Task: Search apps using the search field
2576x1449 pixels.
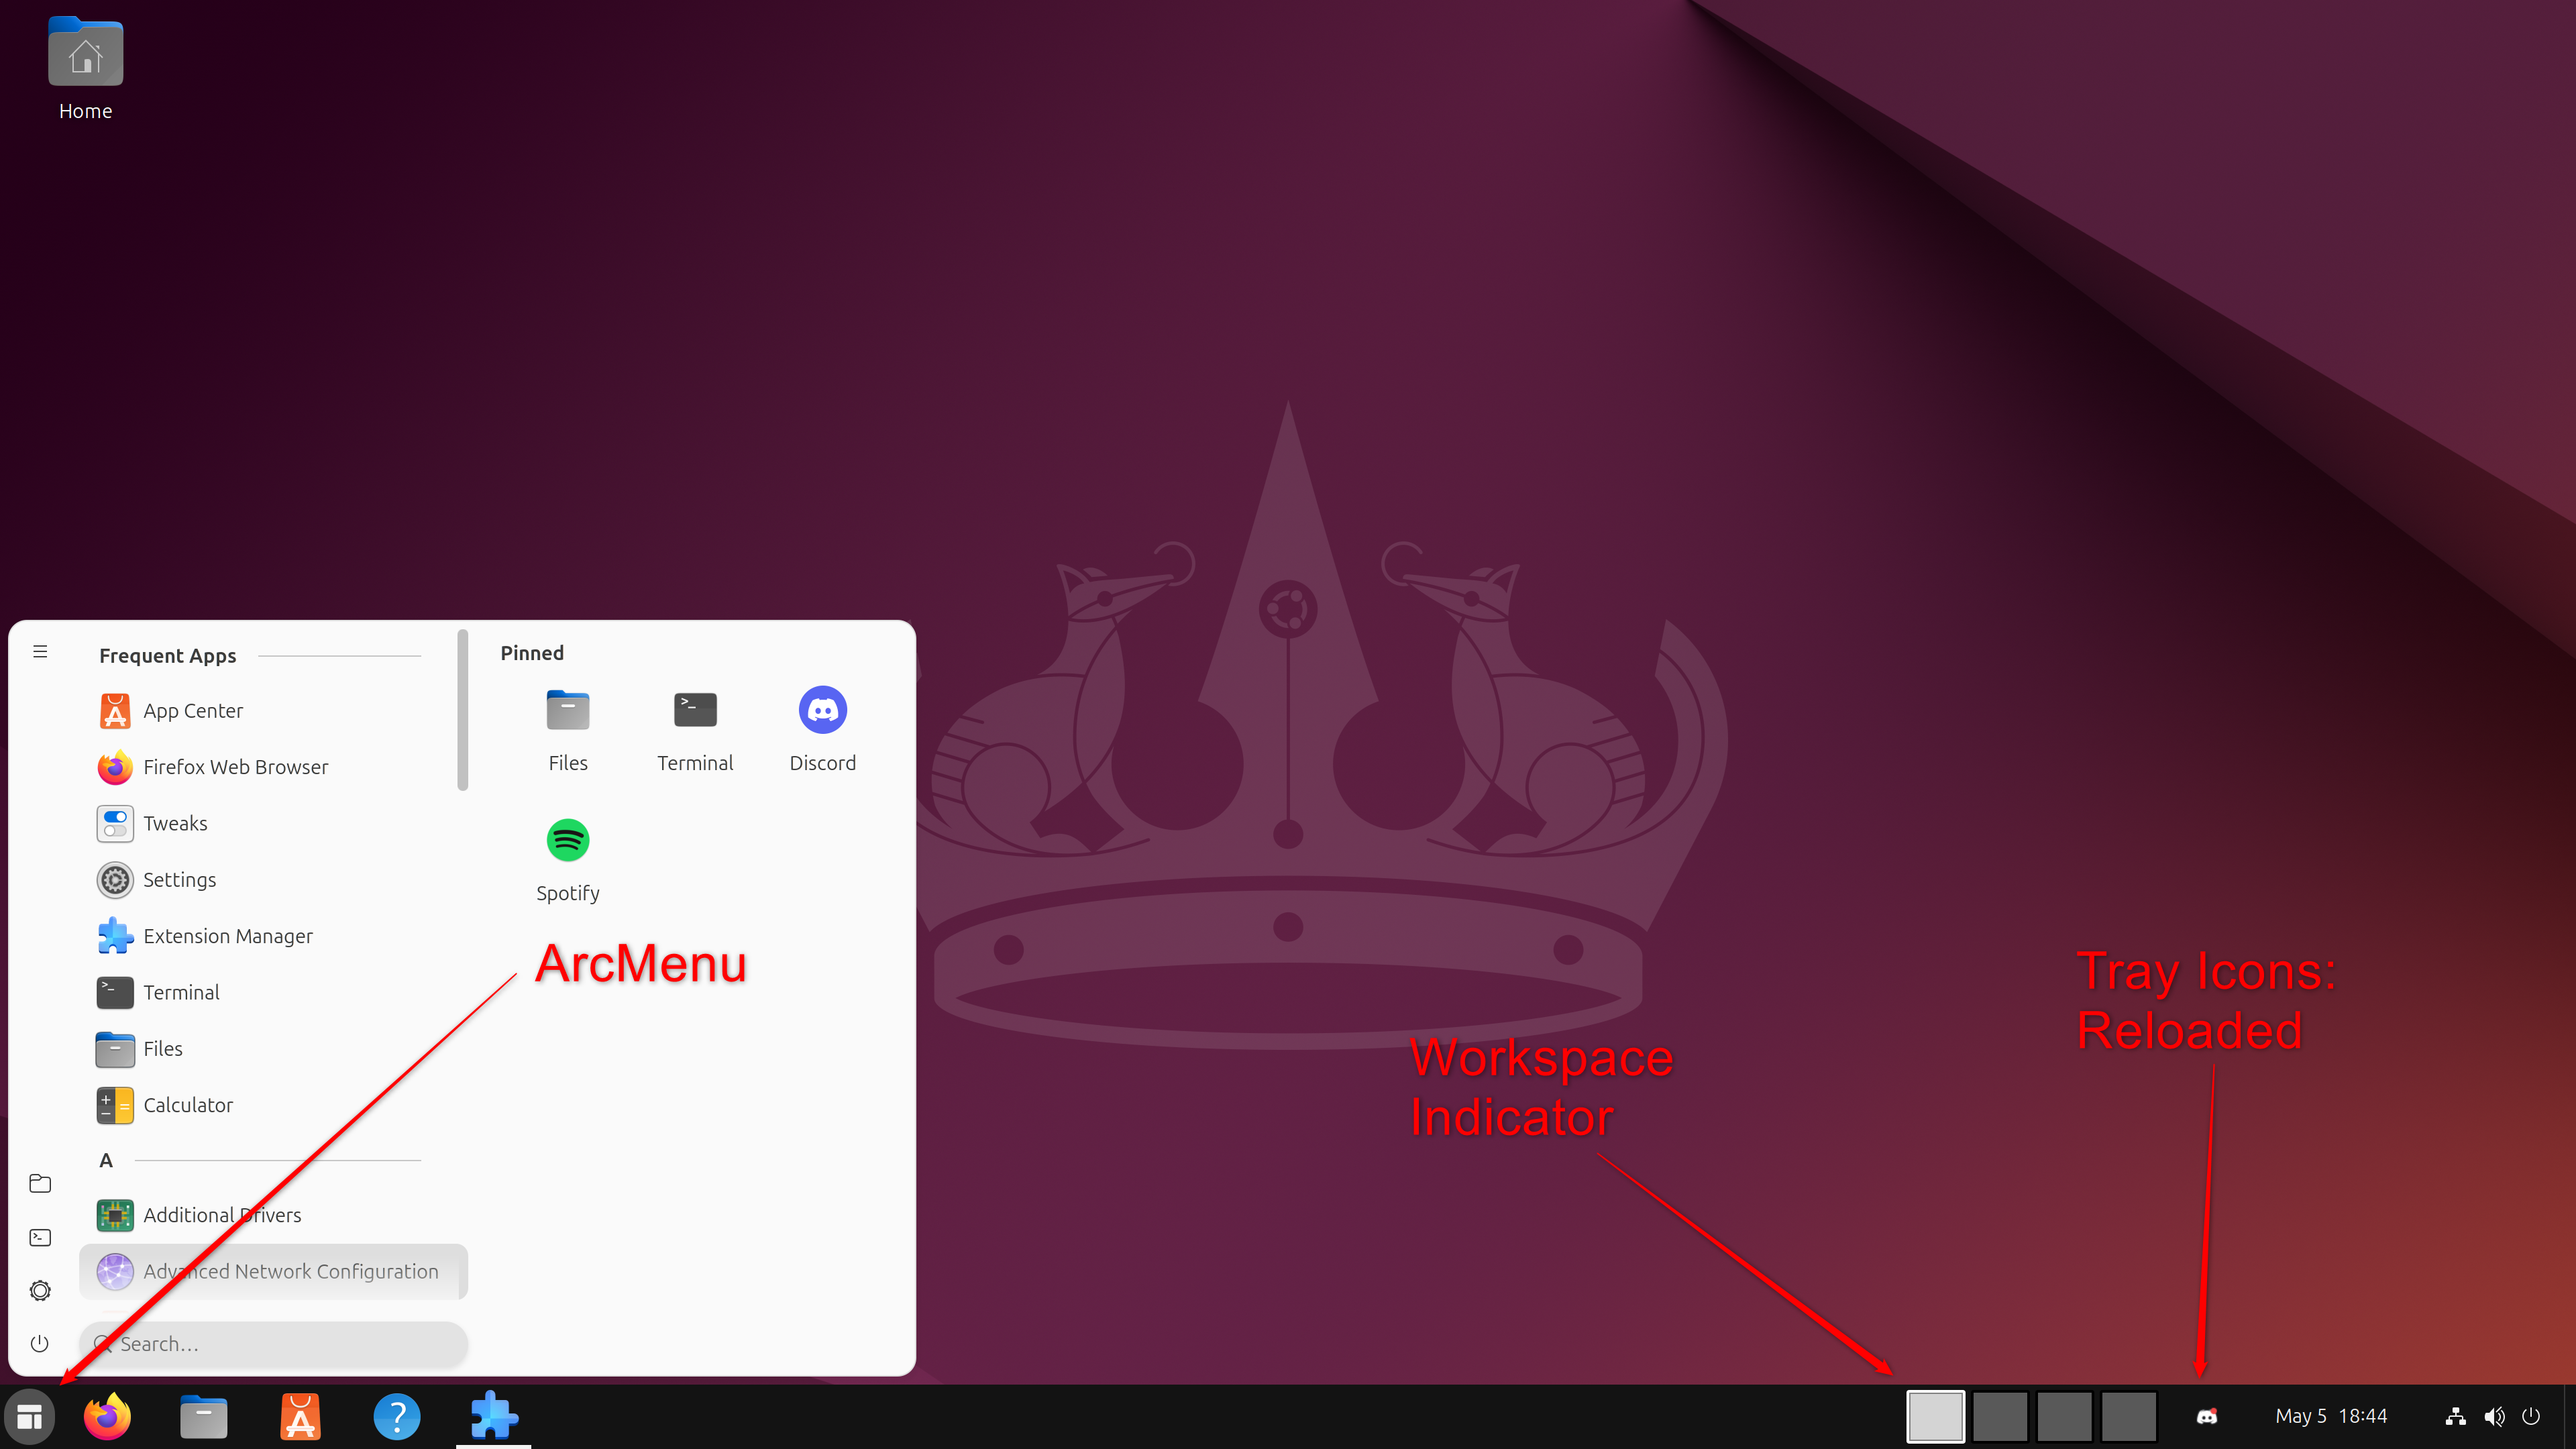Action: click(x=274, y=1343)
